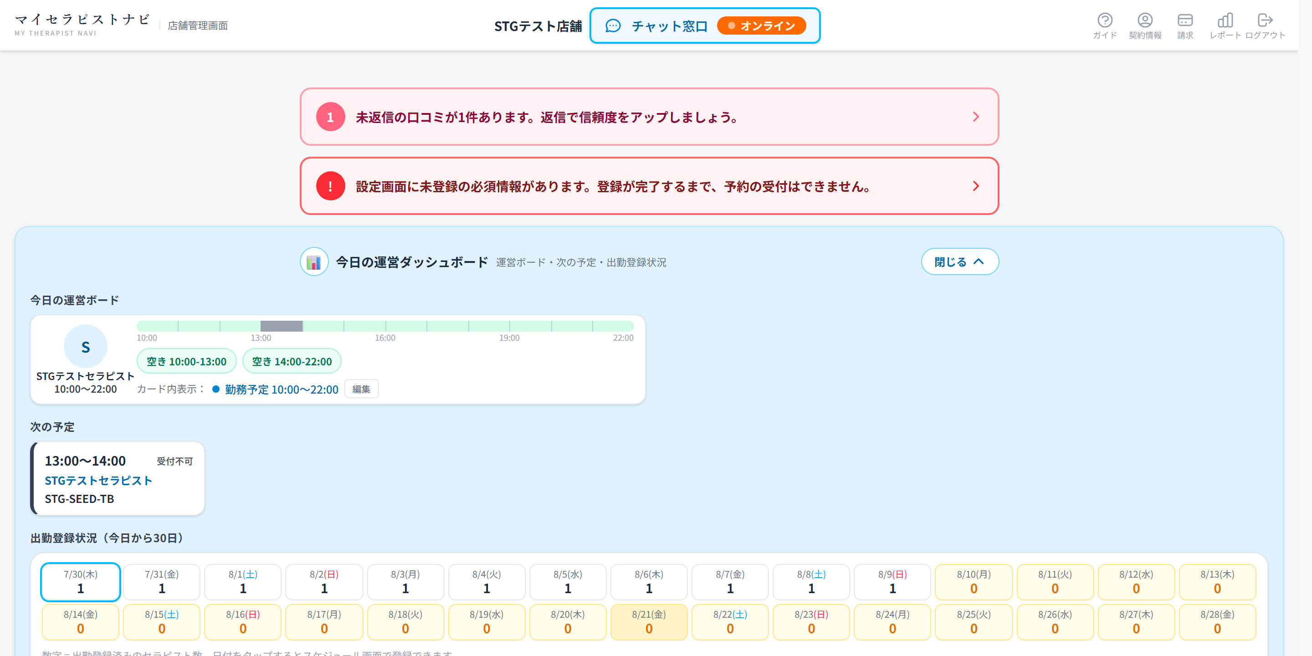Viewport: 1312px width, 656px height.
Task: Click the 今日の運営ボード heading
Action: 74,300
